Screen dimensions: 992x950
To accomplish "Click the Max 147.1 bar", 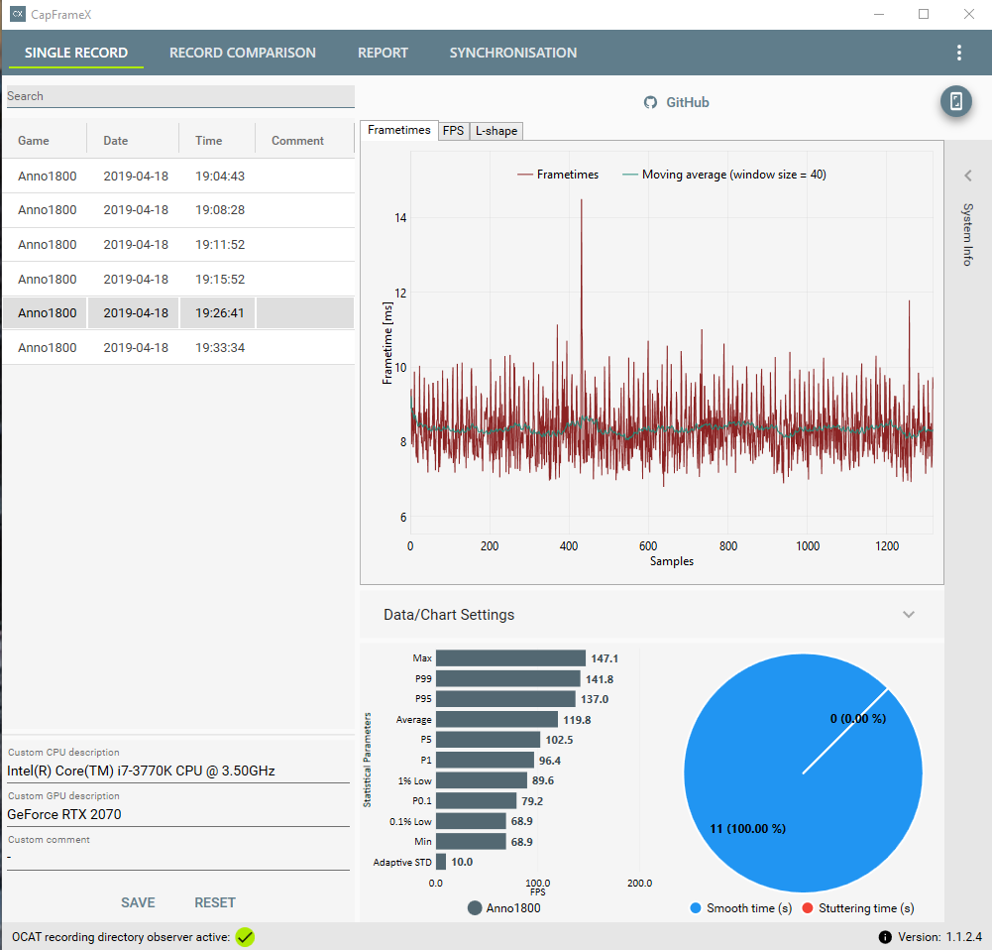I will coord(510,658).
